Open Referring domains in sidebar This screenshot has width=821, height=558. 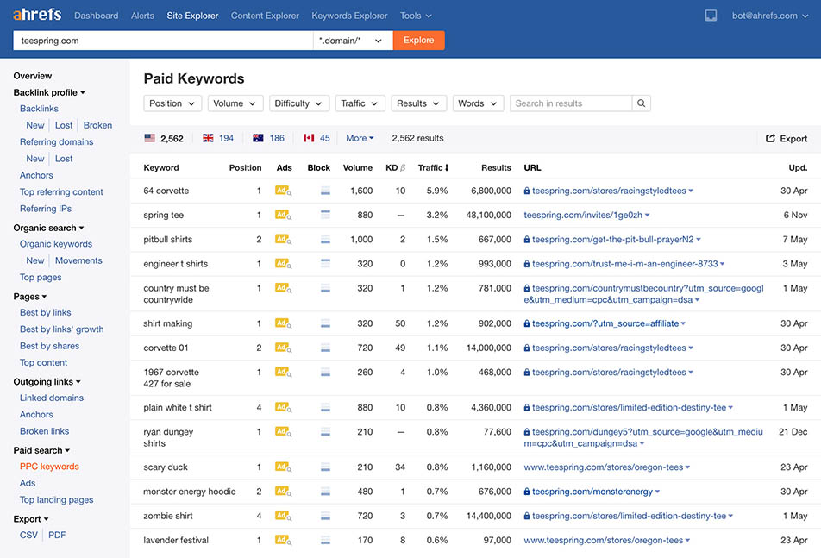tap(57, 141)
